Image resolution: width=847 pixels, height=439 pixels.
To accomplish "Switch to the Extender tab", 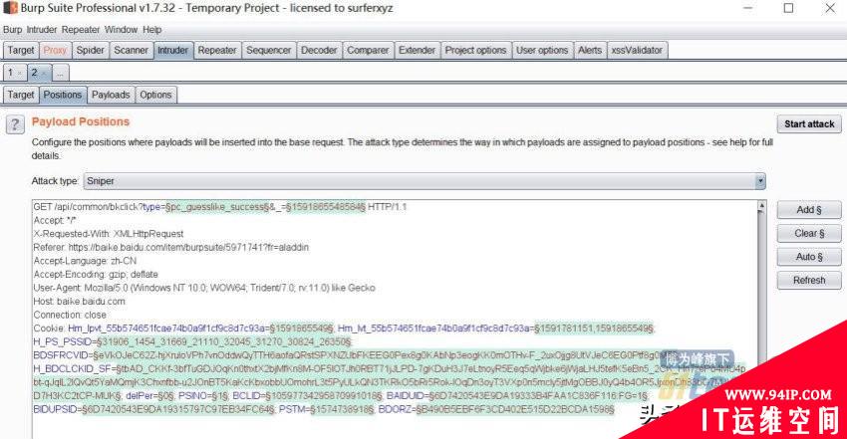I will (417, 50).
